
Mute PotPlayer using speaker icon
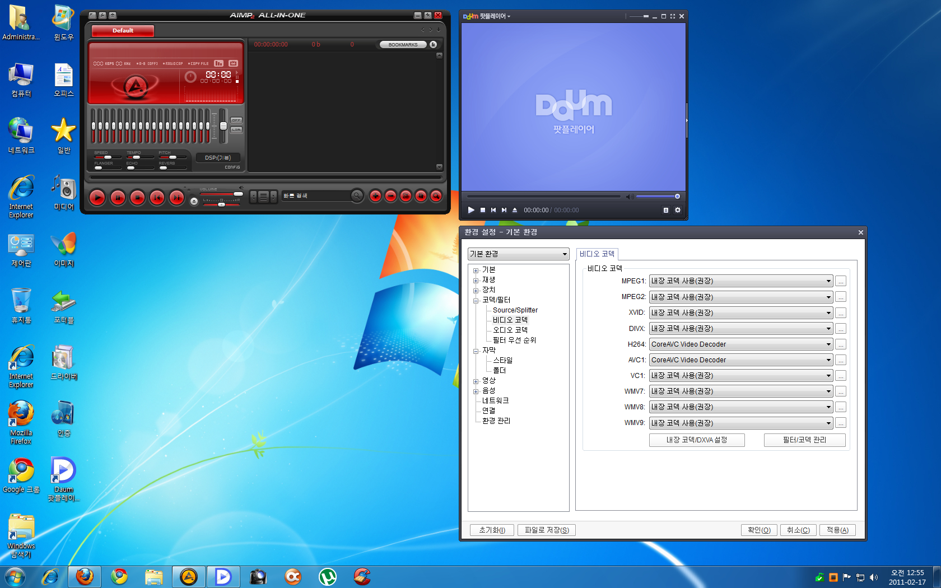pos(629,197)
